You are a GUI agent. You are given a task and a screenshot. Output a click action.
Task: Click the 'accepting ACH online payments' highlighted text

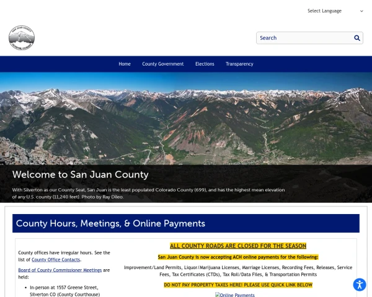point(238,257)
